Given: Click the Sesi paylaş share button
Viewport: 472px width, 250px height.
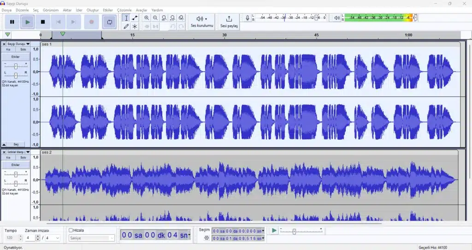Looking at the screenshot, I should (x=229, y=22).
